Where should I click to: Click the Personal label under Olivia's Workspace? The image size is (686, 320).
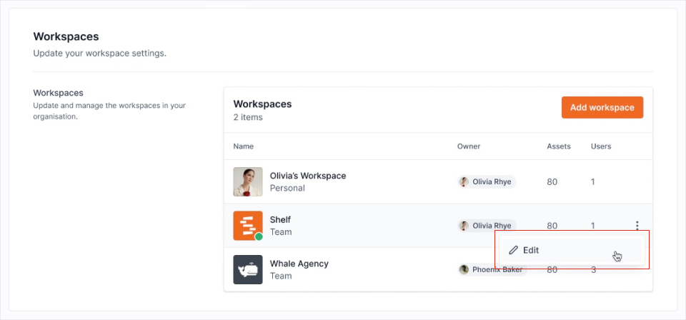point(287,188)
